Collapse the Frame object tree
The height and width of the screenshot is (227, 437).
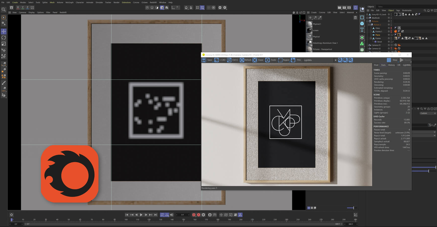pos(371,38)
